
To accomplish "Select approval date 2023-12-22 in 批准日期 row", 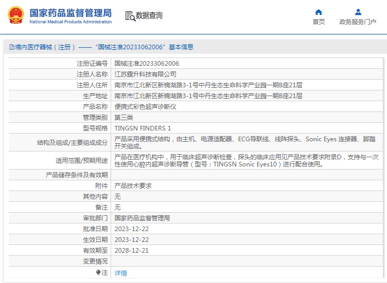I will pyautogui.click(x=132, y=229).
